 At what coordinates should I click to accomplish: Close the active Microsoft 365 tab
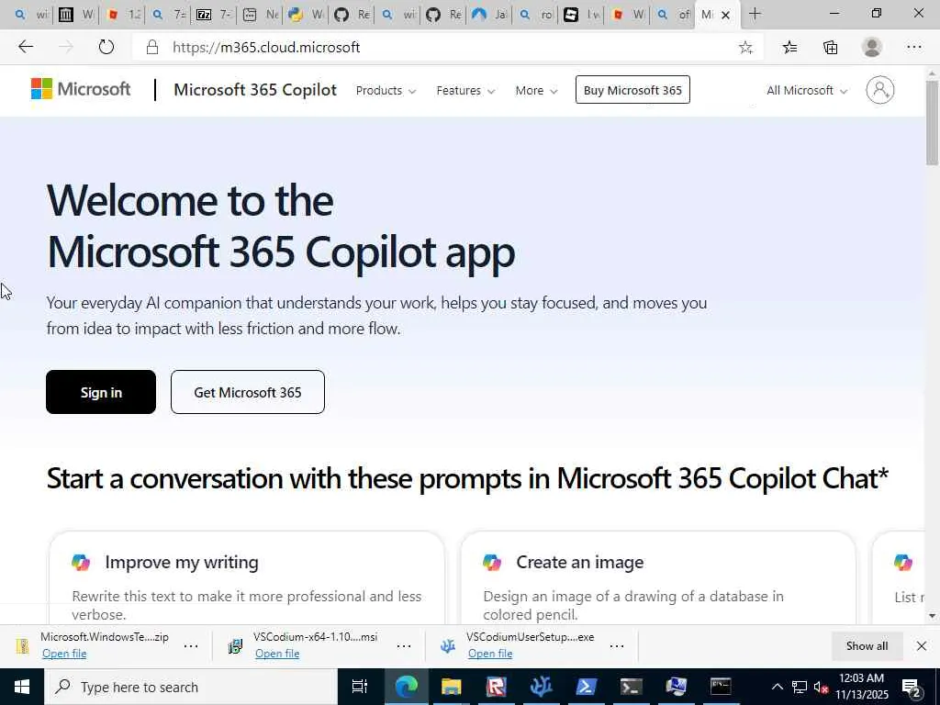(x=725, y=15)
